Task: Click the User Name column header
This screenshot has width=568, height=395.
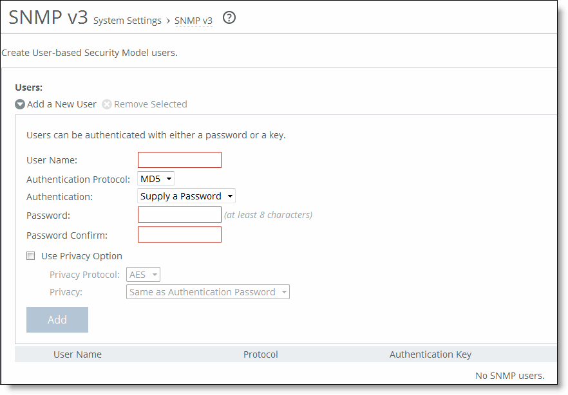Action: click(77, 354)
